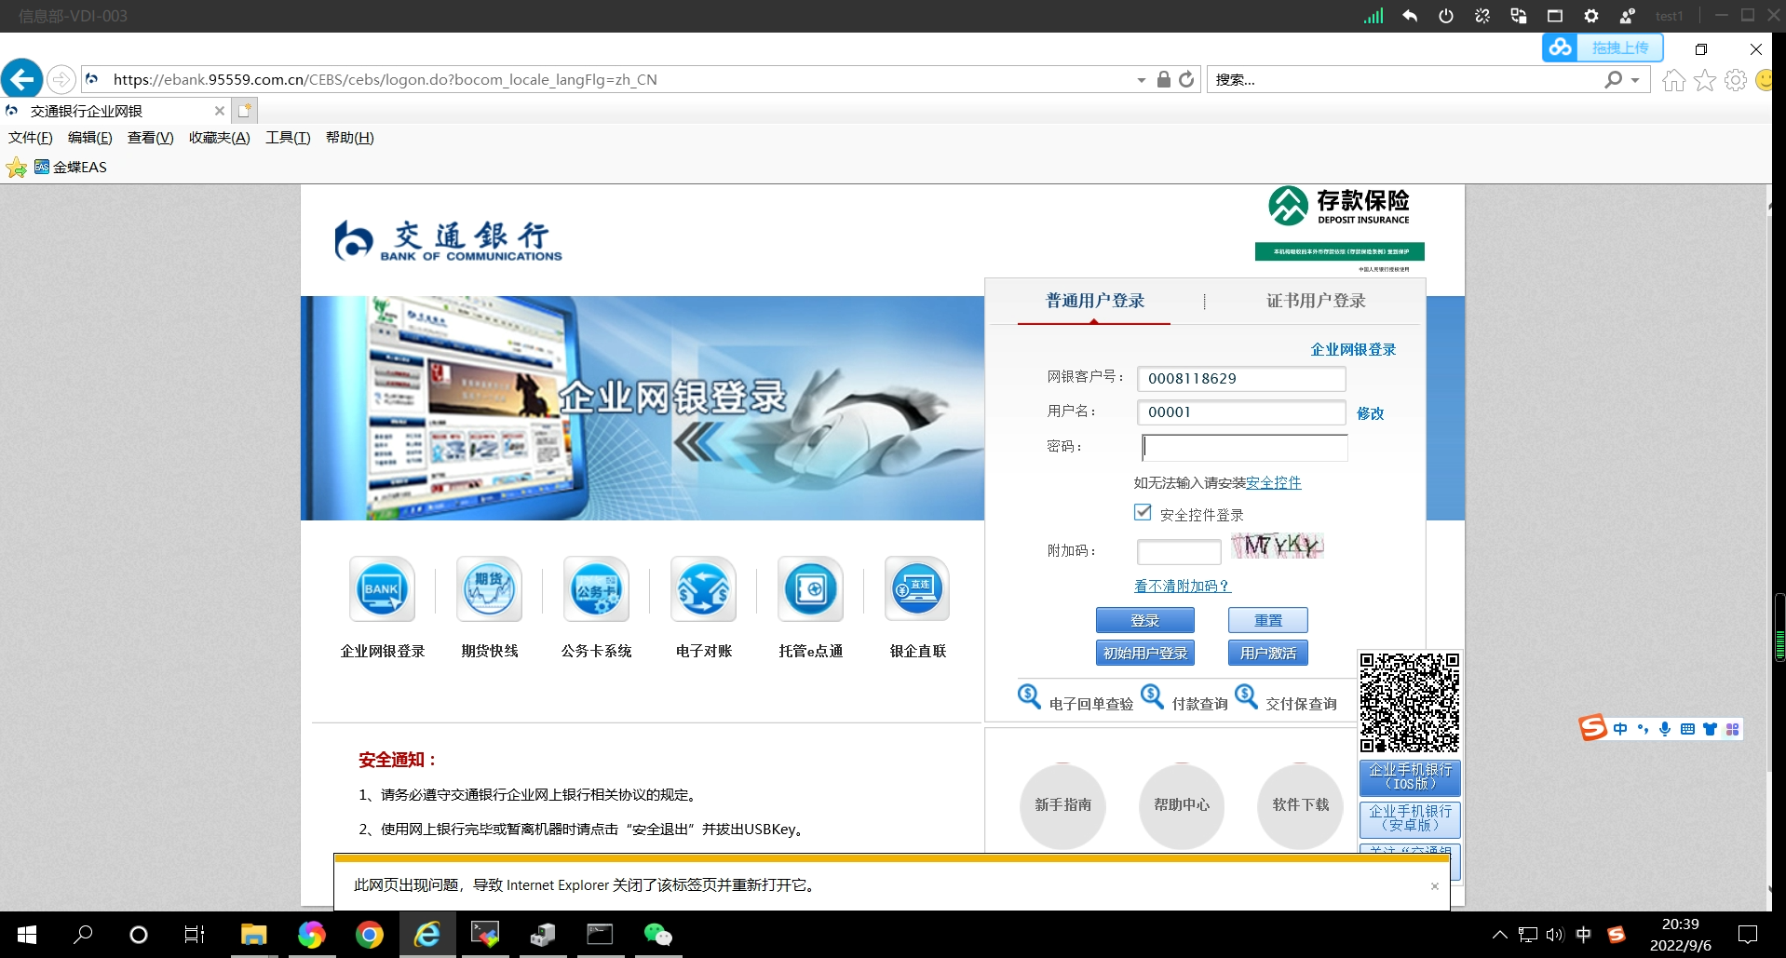
Task: Click the 企业手机银行 安卓版 button
Action: point(1410,819)
